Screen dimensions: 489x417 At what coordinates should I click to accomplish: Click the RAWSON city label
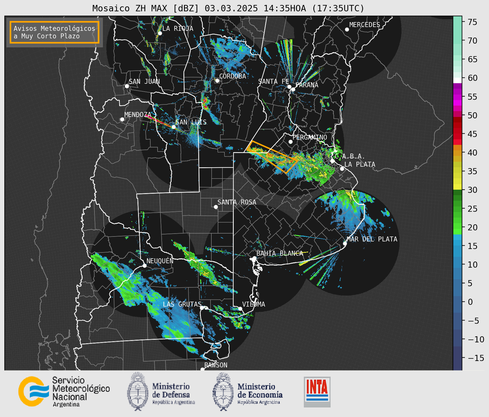tap(216, 365)
